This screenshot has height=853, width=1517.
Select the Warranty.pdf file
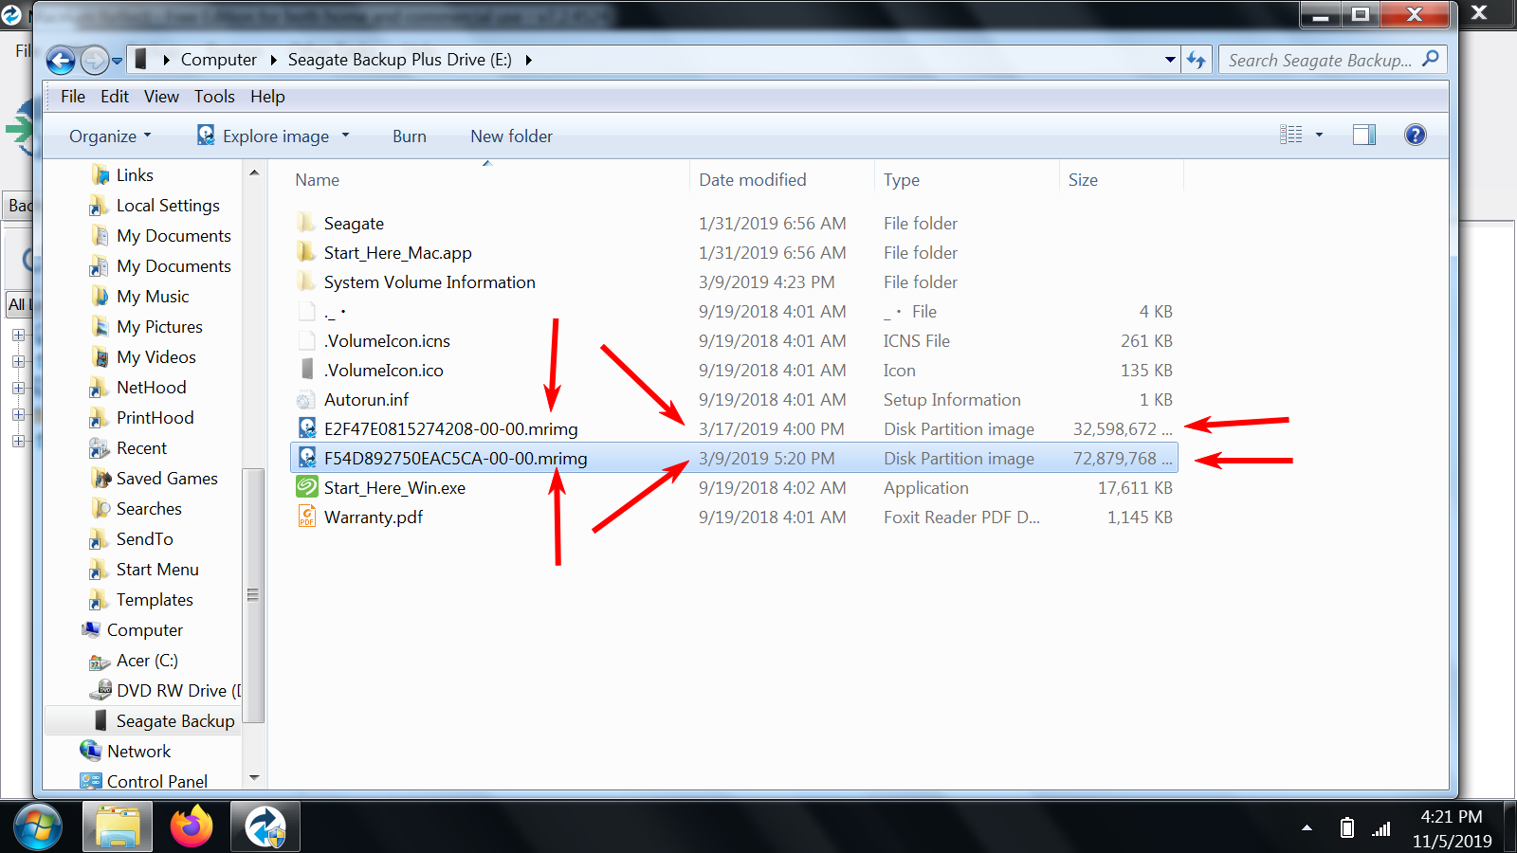373,517
